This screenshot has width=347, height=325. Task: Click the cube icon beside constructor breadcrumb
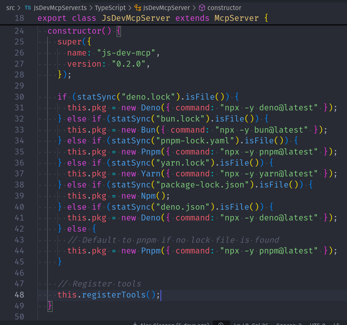(202, 8)
